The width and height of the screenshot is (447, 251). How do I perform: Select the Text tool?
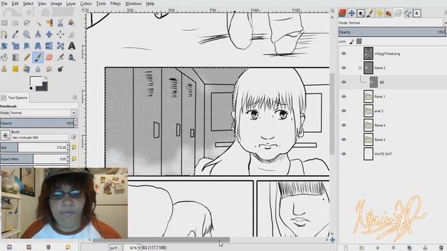pos(71,46)
